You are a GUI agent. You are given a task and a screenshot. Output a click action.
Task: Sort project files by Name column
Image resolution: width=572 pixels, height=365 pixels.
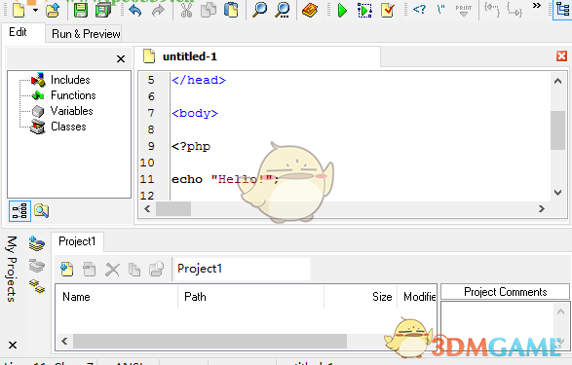pyautogui.click(x=117, y=297)
